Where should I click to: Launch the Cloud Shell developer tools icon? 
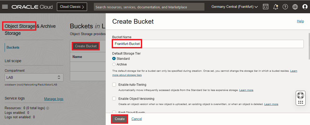(x=266, y=7)
